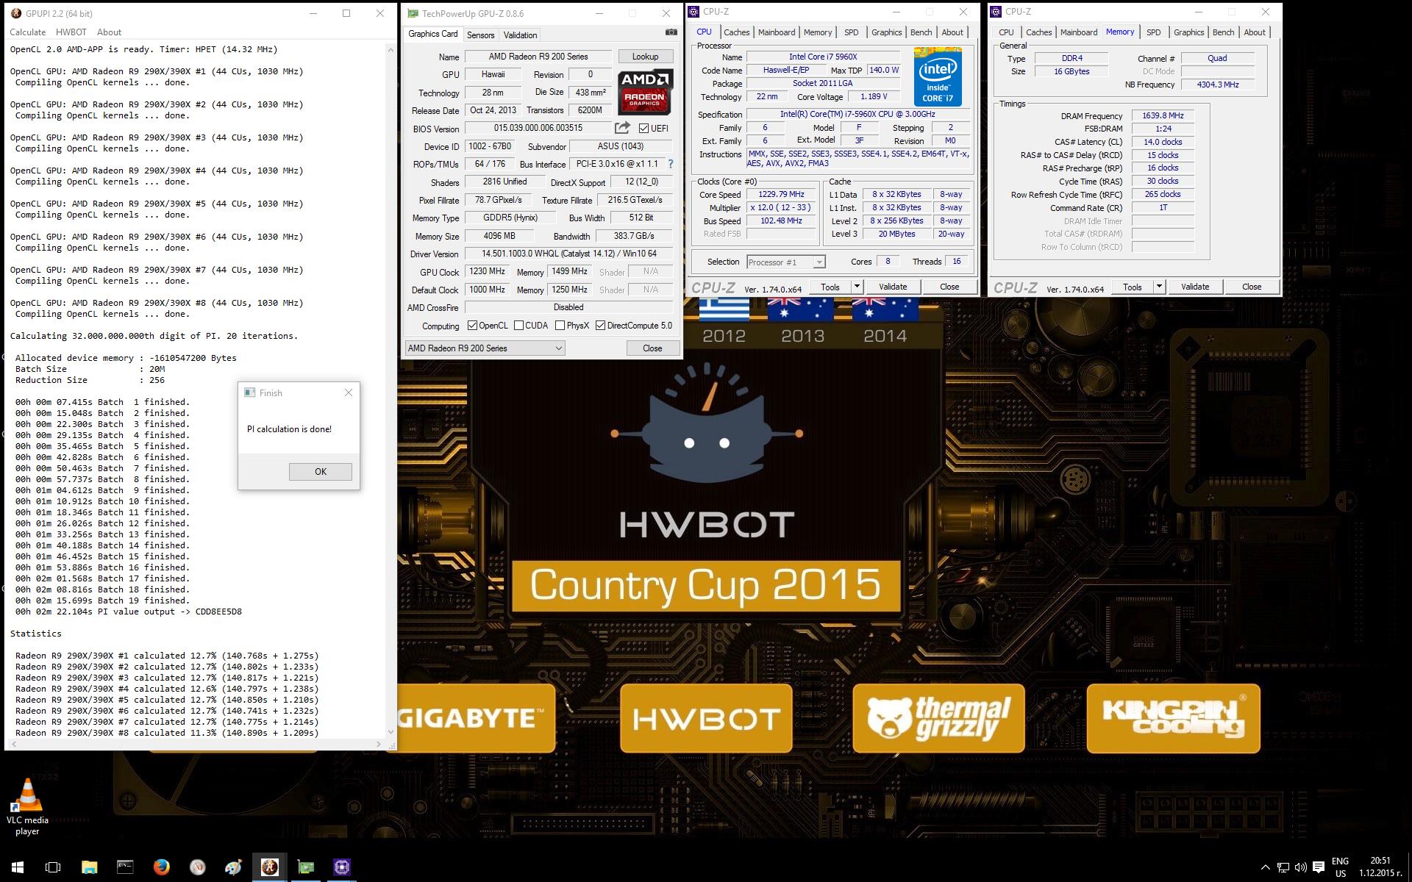
Task: Open the VLC media player desktop shortcut
Action: pos(27,806)
